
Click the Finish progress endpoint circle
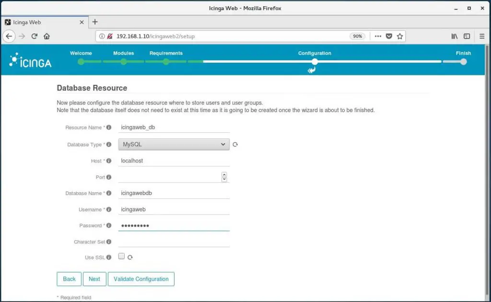pos(464,62)
